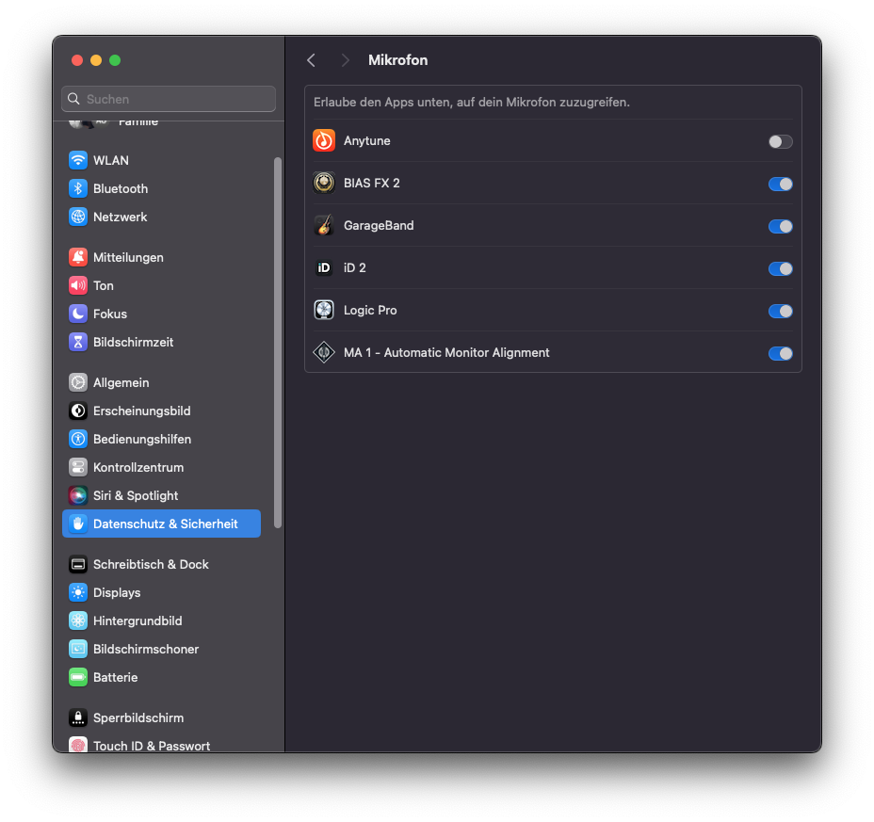Click the Ton speaker icon
Screen dimensions: 874x822
(x=78, y=285)
